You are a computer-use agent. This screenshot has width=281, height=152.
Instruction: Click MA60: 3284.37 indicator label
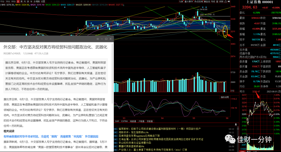67,5
